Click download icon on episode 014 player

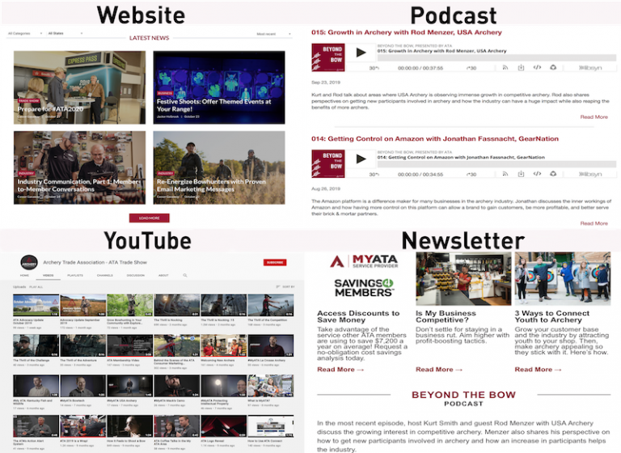(520, 173)
